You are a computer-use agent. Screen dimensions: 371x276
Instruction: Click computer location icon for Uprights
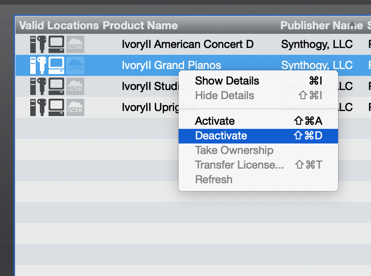pyautogui.click(x=56, y=107)
